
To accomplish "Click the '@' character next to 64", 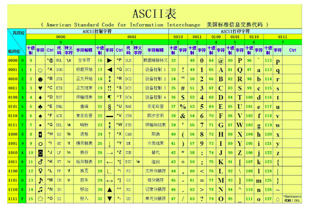I will [x=221, y=61].
